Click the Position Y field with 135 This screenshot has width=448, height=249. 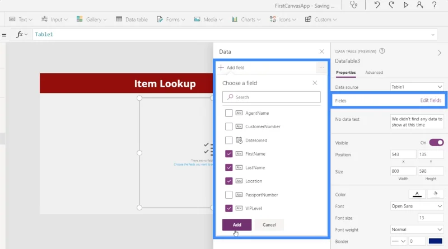[x=431, y=154]
